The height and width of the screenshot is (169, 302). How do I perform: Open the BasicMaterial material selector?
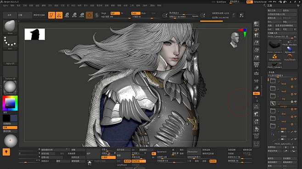[10, 87]
